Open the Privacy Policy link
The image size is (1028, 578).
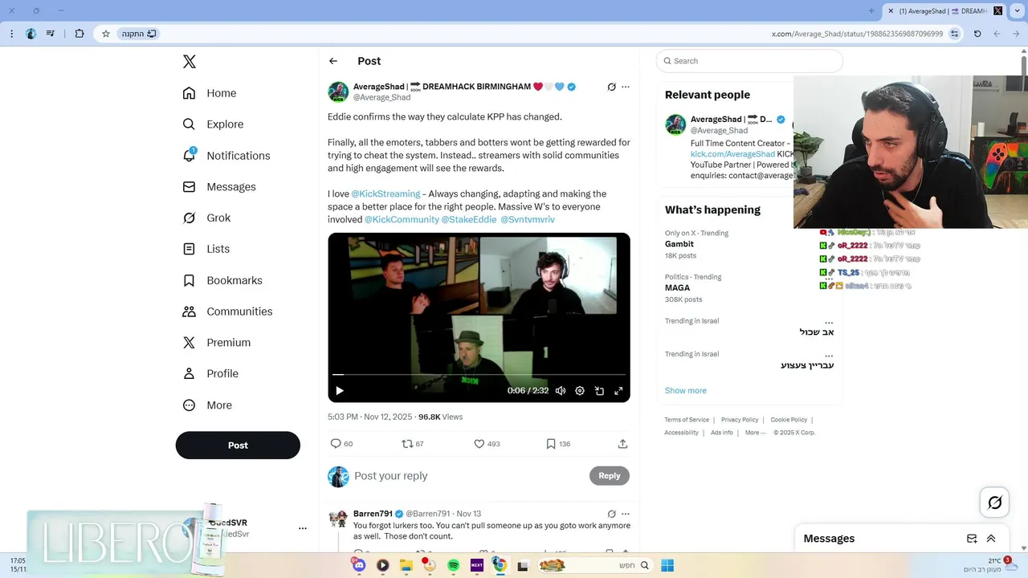pos(740,420)
